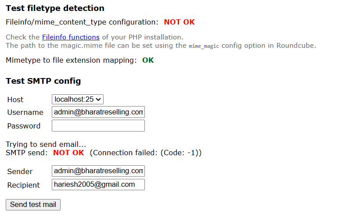Viewport: 341px width, 217px height.
Task: Click the red NOT OK Fileinfo status
Action: (179, 22)
